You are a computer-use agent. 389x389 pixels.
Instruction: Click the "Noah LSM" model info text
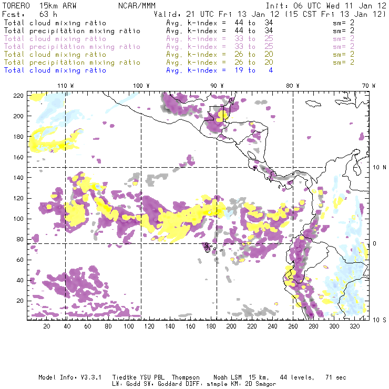(228, 377)
